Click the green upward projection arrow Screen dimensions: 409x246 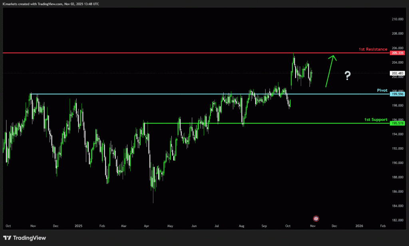tap(330, 70)
